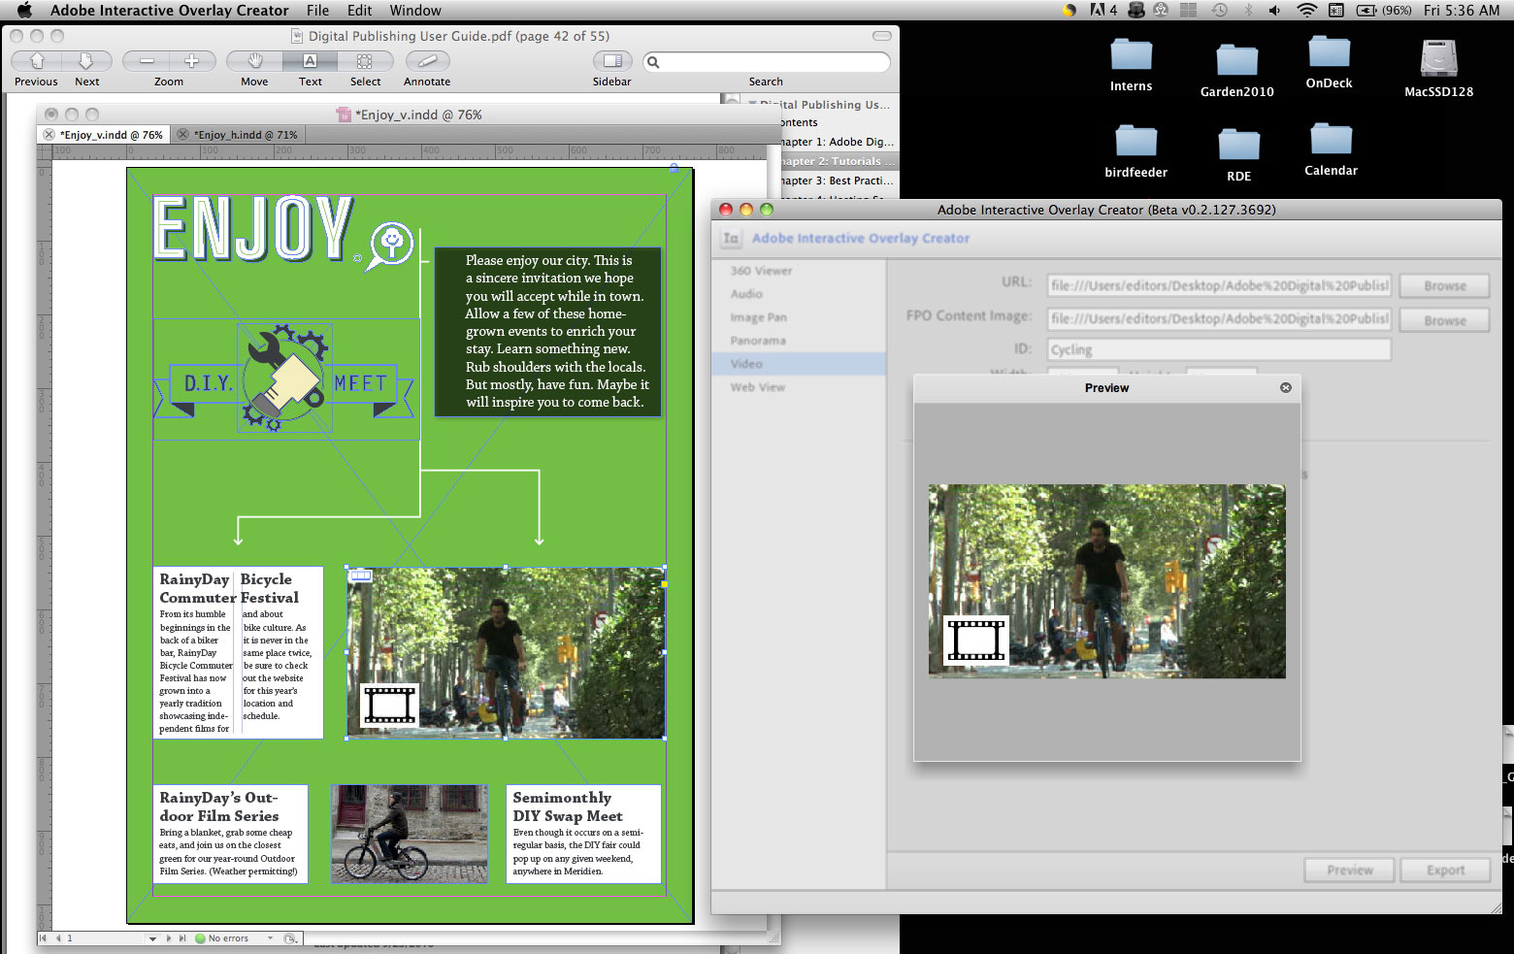Switch to the Enjoy_h.indd tab
Viewport: 1514px width, 954px height.
[x=246, y=135]
